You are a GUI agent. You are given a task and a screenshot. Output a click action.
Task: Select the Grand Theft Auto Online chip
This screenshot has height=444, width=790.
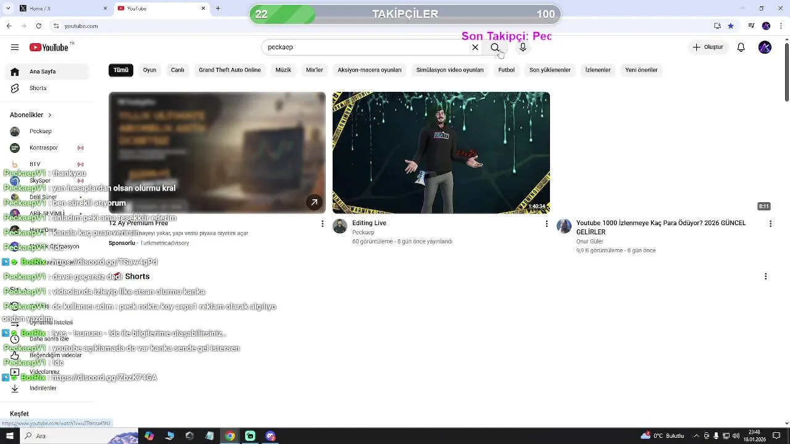coord(230,70)
